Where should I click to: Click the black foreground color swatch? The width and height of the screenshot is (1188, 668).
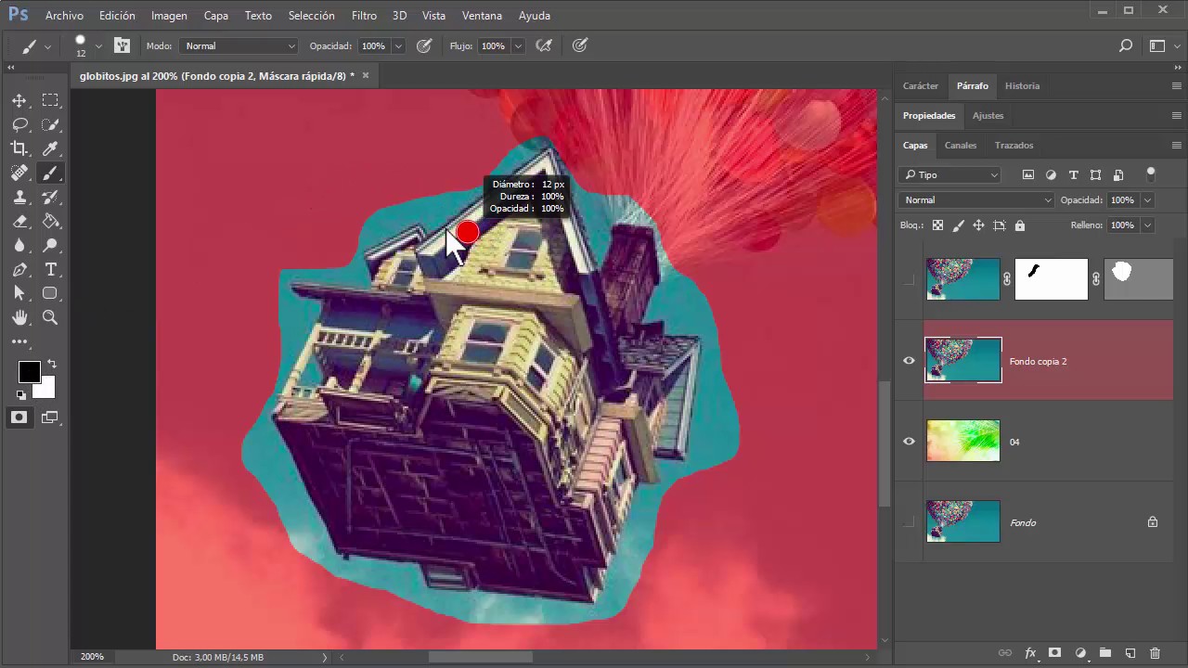(x=29, y=372)
